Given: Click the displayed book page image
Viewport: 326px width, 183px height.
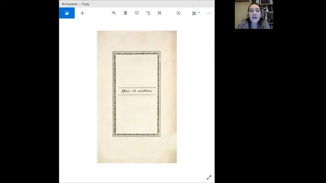Looking at the screenshot, I should [x=137, y=97].
